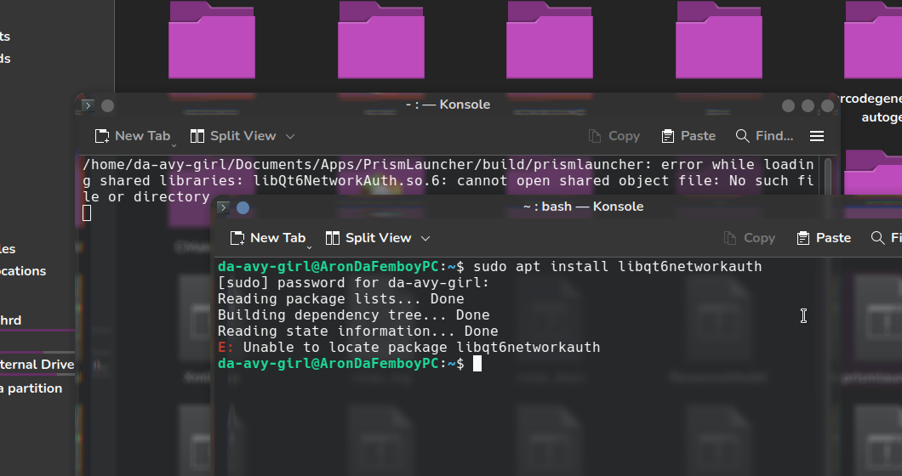The height and width of the screenshot is (476, 902).
Task: Click Find magnifier icon in back Konsole toolbar
Action: pos(742,136)
